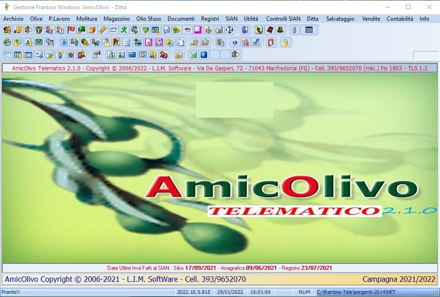This screenshot has width=440, height=297.
Task: Click the version '2022.10.5.815' in status bar
Action: 194,292
